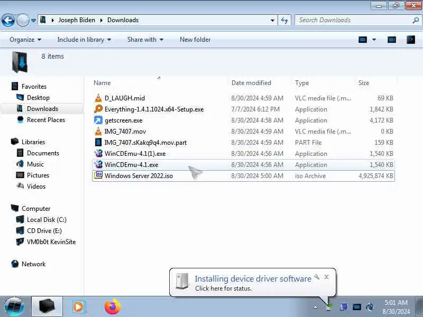Select the D_LAUGH.mid VLC cone icon
The width and height of the screenshot is (423, 317).
(98, 98)
